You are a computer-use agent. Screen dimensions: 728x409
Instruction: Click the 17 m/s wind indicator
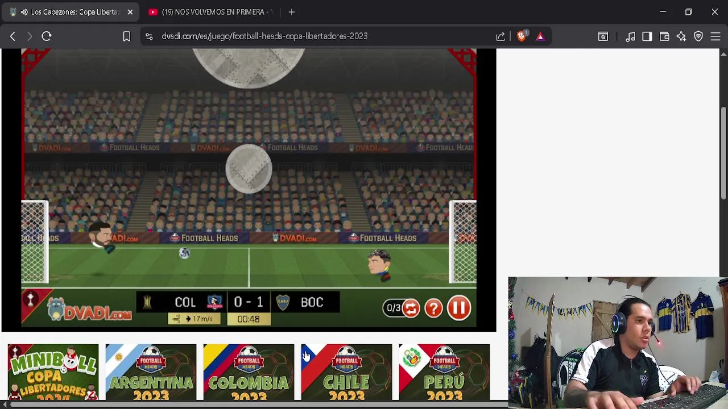point(195,319)
